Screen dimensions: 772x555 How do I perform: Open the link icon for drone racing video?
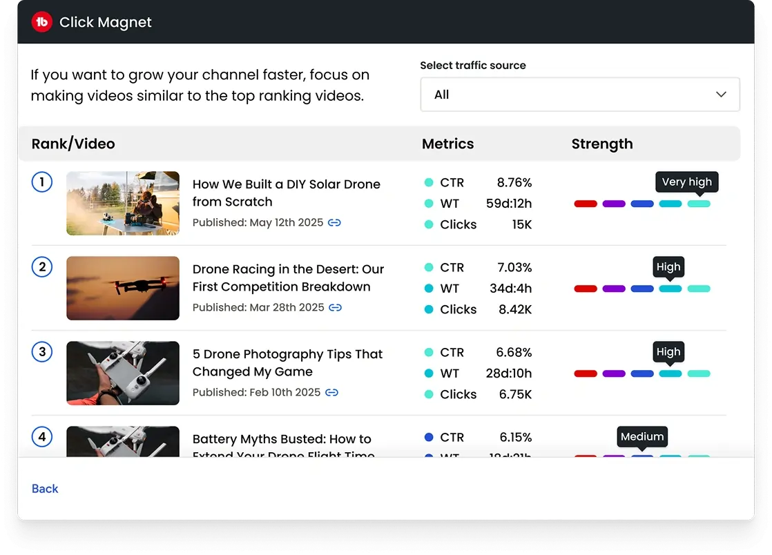coord(334,307)
